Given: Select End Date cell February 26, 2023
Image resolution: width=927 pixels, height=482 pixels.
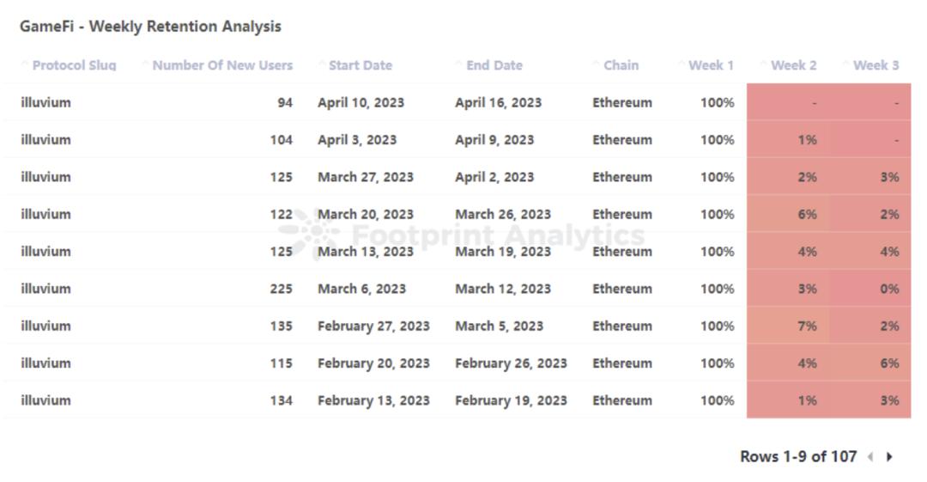Looking at the screenshot, I should 511,363.
